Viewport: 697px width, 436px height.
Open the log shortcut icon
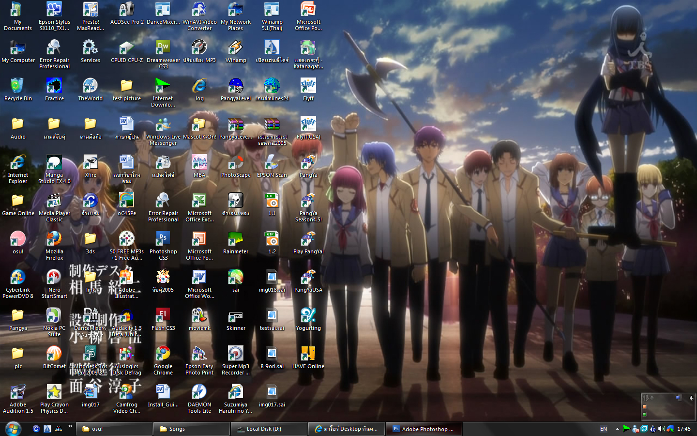coord(199,90)
